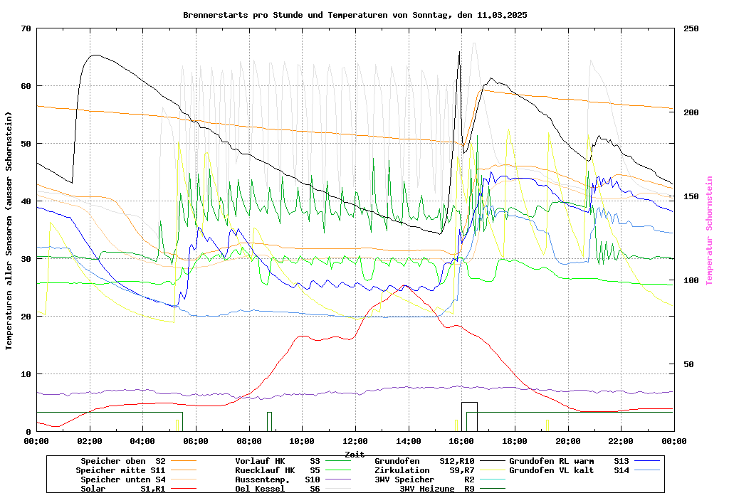Click purple Aussentemp. S10 legend swatch
This screenshot has width=729, height=498.
(x=339, y=480)
